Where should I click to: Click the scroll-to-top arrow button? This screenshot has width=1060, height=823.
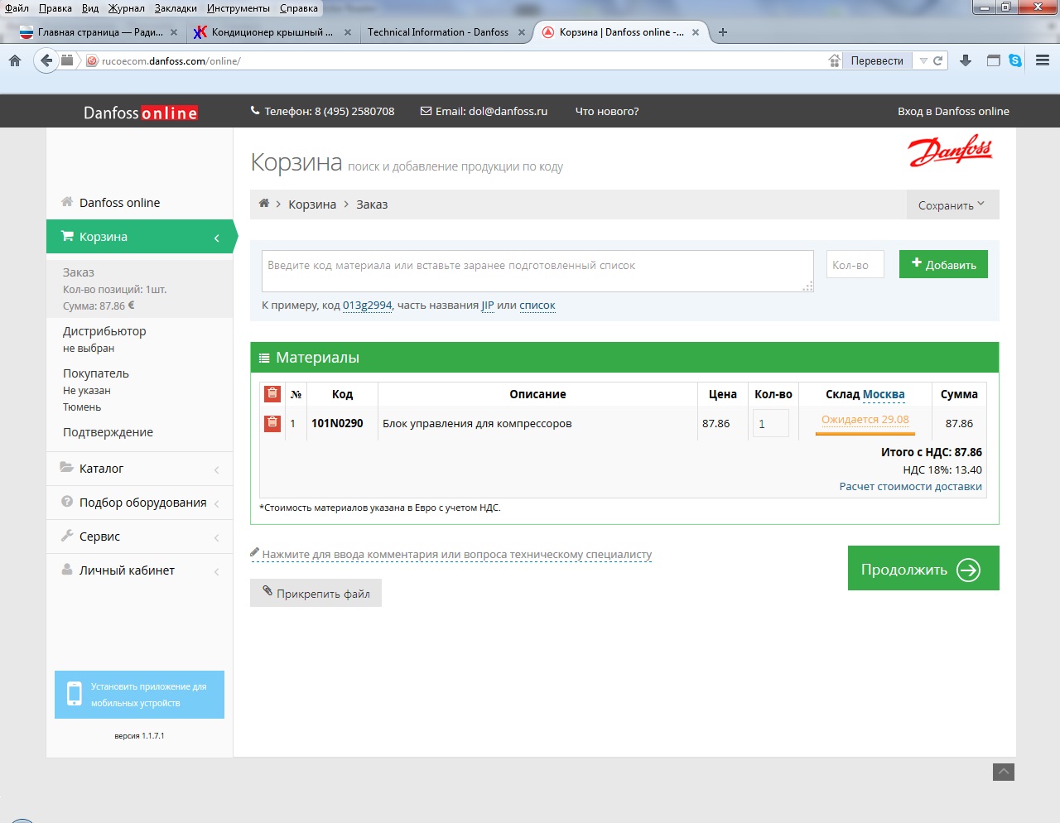pos(1004,772)
